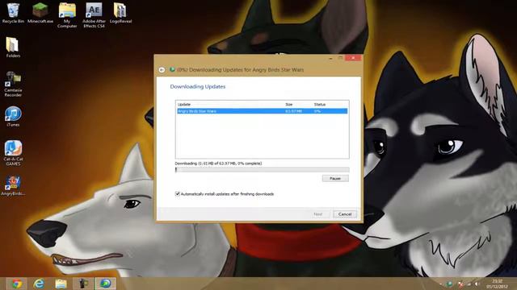The height and width of the screenshot is (290, 517).
Task: Select the My Computer desktop icon
Action: point(67,15)
